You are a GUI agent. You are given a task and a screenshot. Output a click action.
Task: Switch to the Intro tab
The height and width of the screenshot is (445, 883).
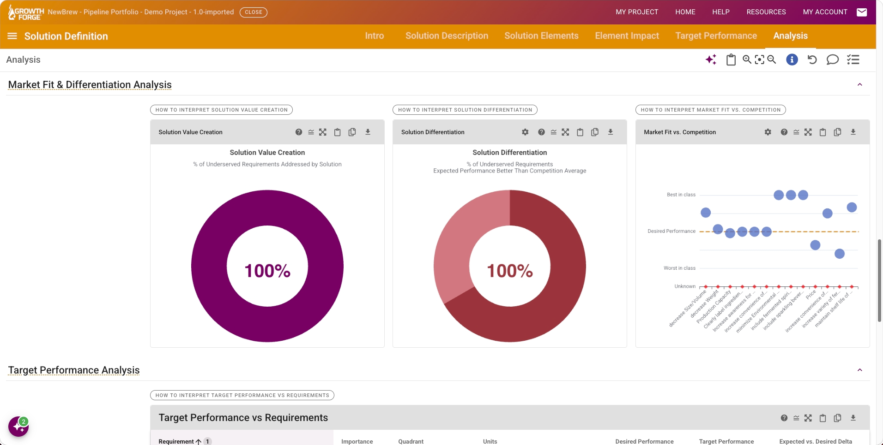click(375, 36)
